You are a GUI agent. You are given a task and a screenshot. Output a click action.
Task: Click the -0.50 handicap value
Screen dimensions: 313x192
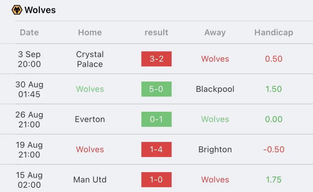click(x=274, y=149)
